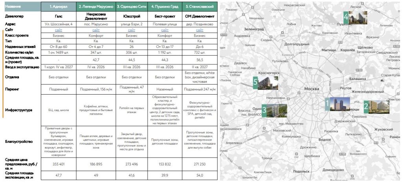The image size is (402, 186).
Task: Click the row label 'Благоустройство'
Action: [x=19, y=142]
